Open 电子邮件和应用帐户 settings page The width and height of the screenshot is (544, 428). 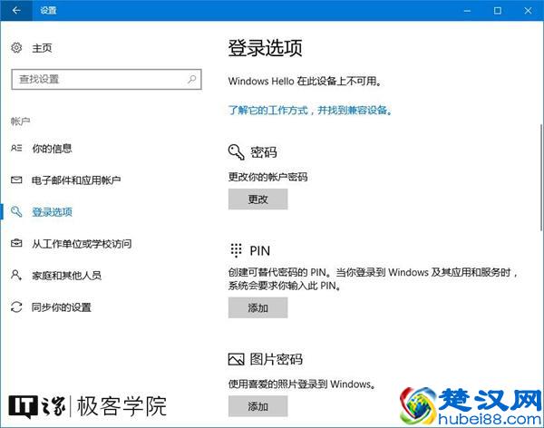[76, 180]
